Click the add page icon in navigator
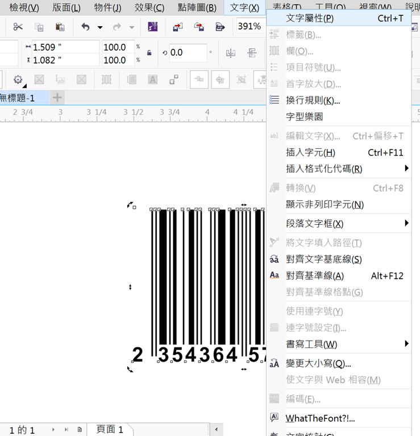The width and height of the screenshot is (420, 436). [80, 430]
